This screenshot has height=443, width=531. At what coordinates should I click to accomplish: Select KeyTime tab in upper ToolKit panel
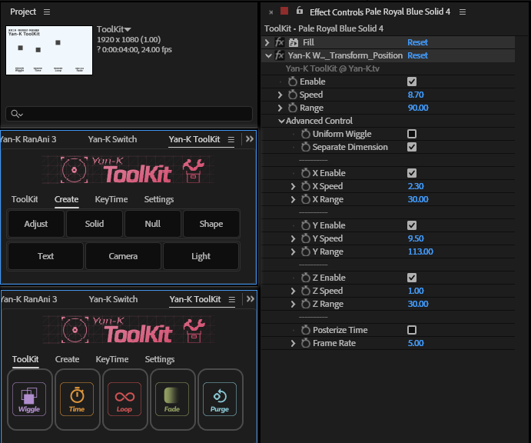pos(111,199)
